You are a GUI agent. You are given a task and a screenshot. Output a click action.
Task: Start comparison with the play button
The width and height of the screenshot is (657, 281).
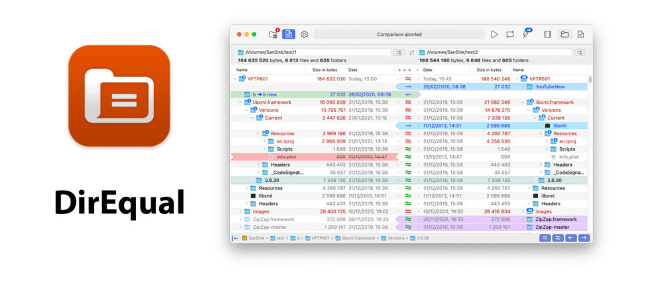[495, 34]
